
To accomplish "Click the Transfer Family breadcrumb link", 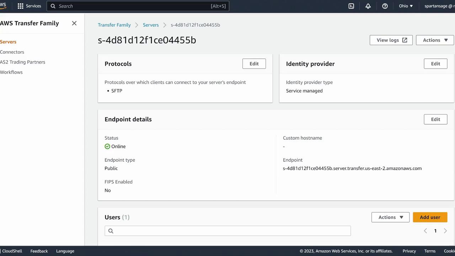I will tap(114, 25).
